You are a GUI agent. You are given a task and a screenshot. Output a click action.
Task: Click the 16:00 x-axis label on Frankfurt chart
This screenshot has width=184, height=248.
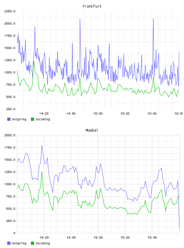[179, 114]
